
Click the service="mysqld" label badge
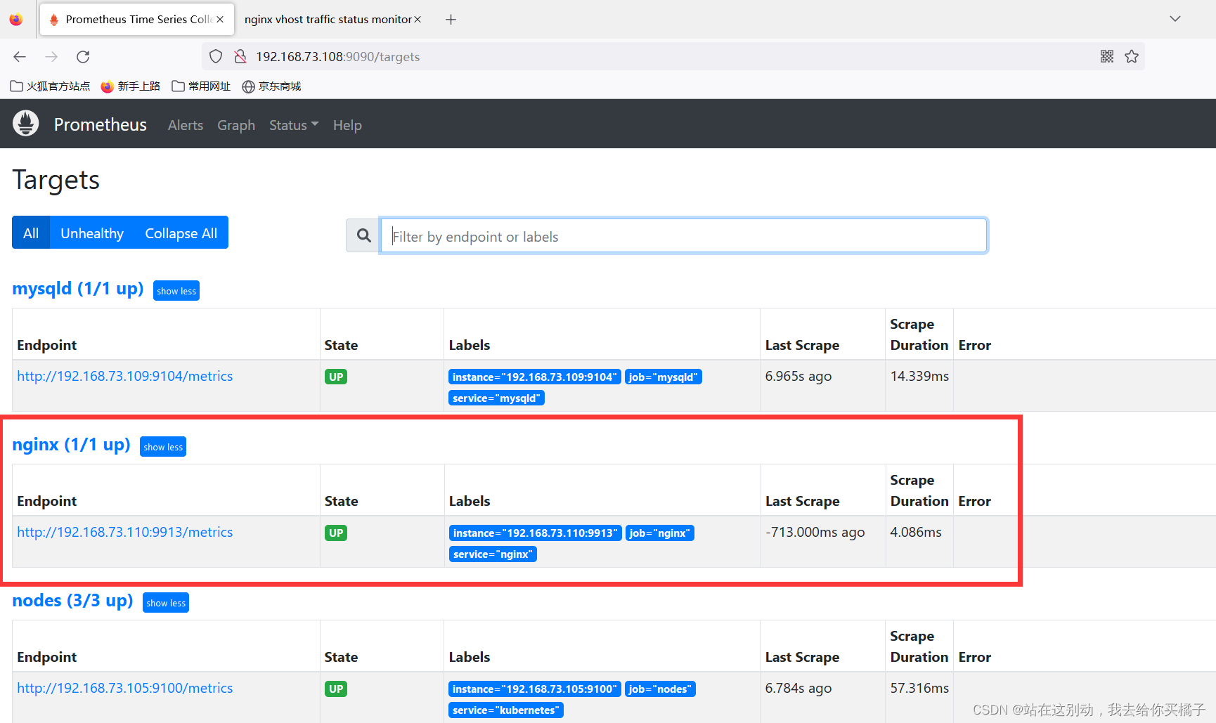tap(496, 398)
